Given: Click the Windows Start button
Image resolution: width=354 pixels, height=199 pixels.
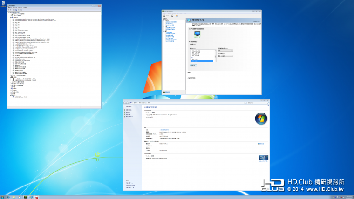Looking at the screenshot, I should click(x=2, y=197).
